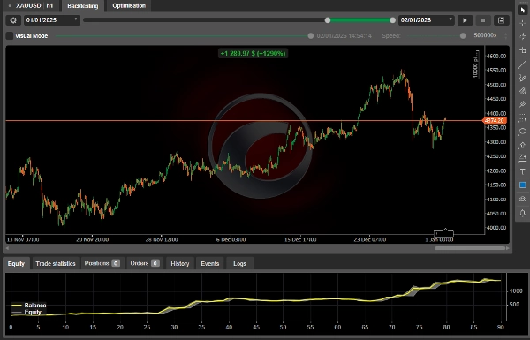Choose the measure ruler tool
Viewport: 530px width, 340px height.
coord(523,50)
